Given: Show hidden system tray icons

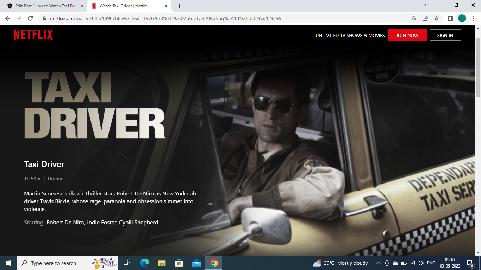Looking at the screenshot, I should (x=379, y=263).
